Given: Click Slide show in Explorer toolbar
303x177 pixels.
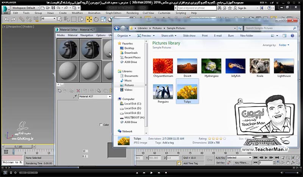Looking at the screenshot, I should tap(189, 36).
